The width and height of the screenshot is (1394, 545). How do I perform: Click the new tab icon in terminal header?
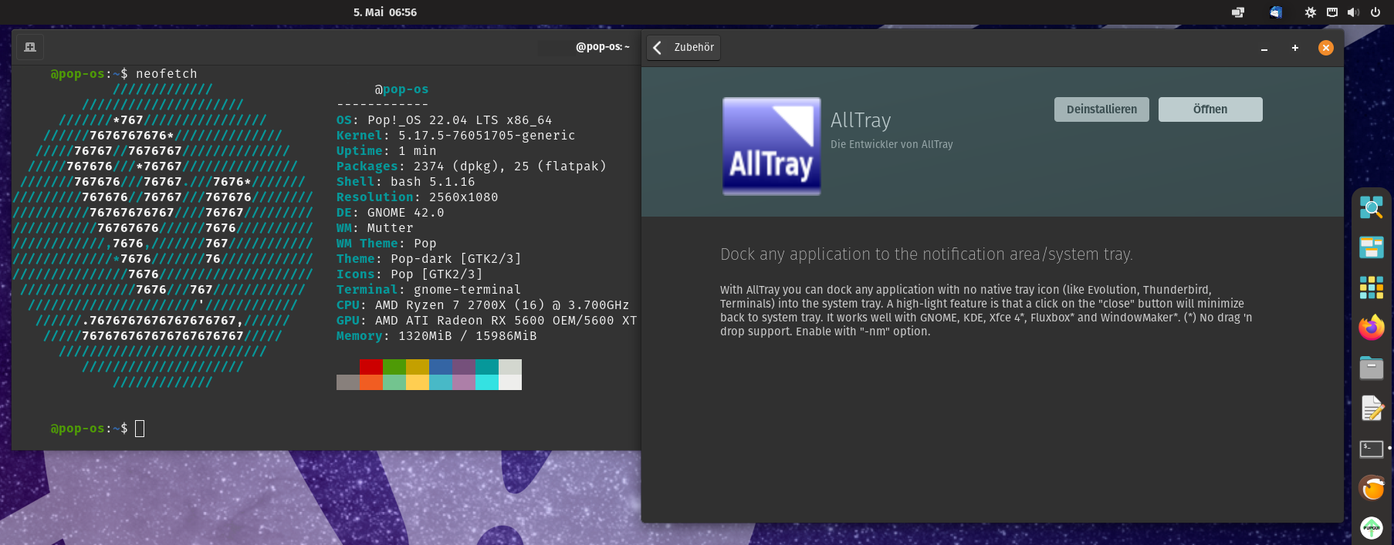coord(30,47)
